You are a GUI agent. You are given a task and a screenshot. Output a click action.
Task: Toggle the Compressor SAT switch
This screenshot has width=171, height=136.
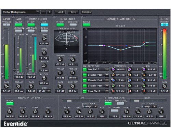tap(44, 25)
